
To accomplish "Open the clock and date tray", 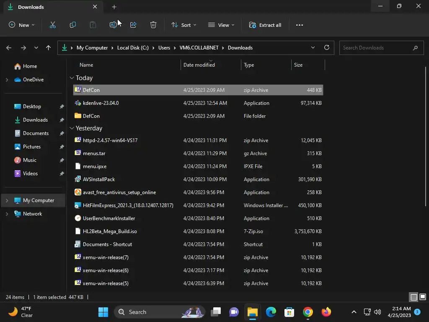I will (399, 312).
